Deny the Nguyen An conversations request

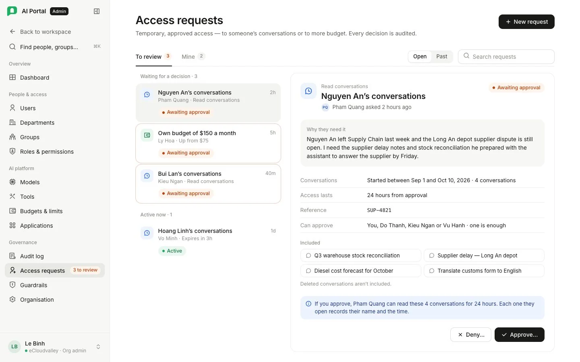[471, 335]
